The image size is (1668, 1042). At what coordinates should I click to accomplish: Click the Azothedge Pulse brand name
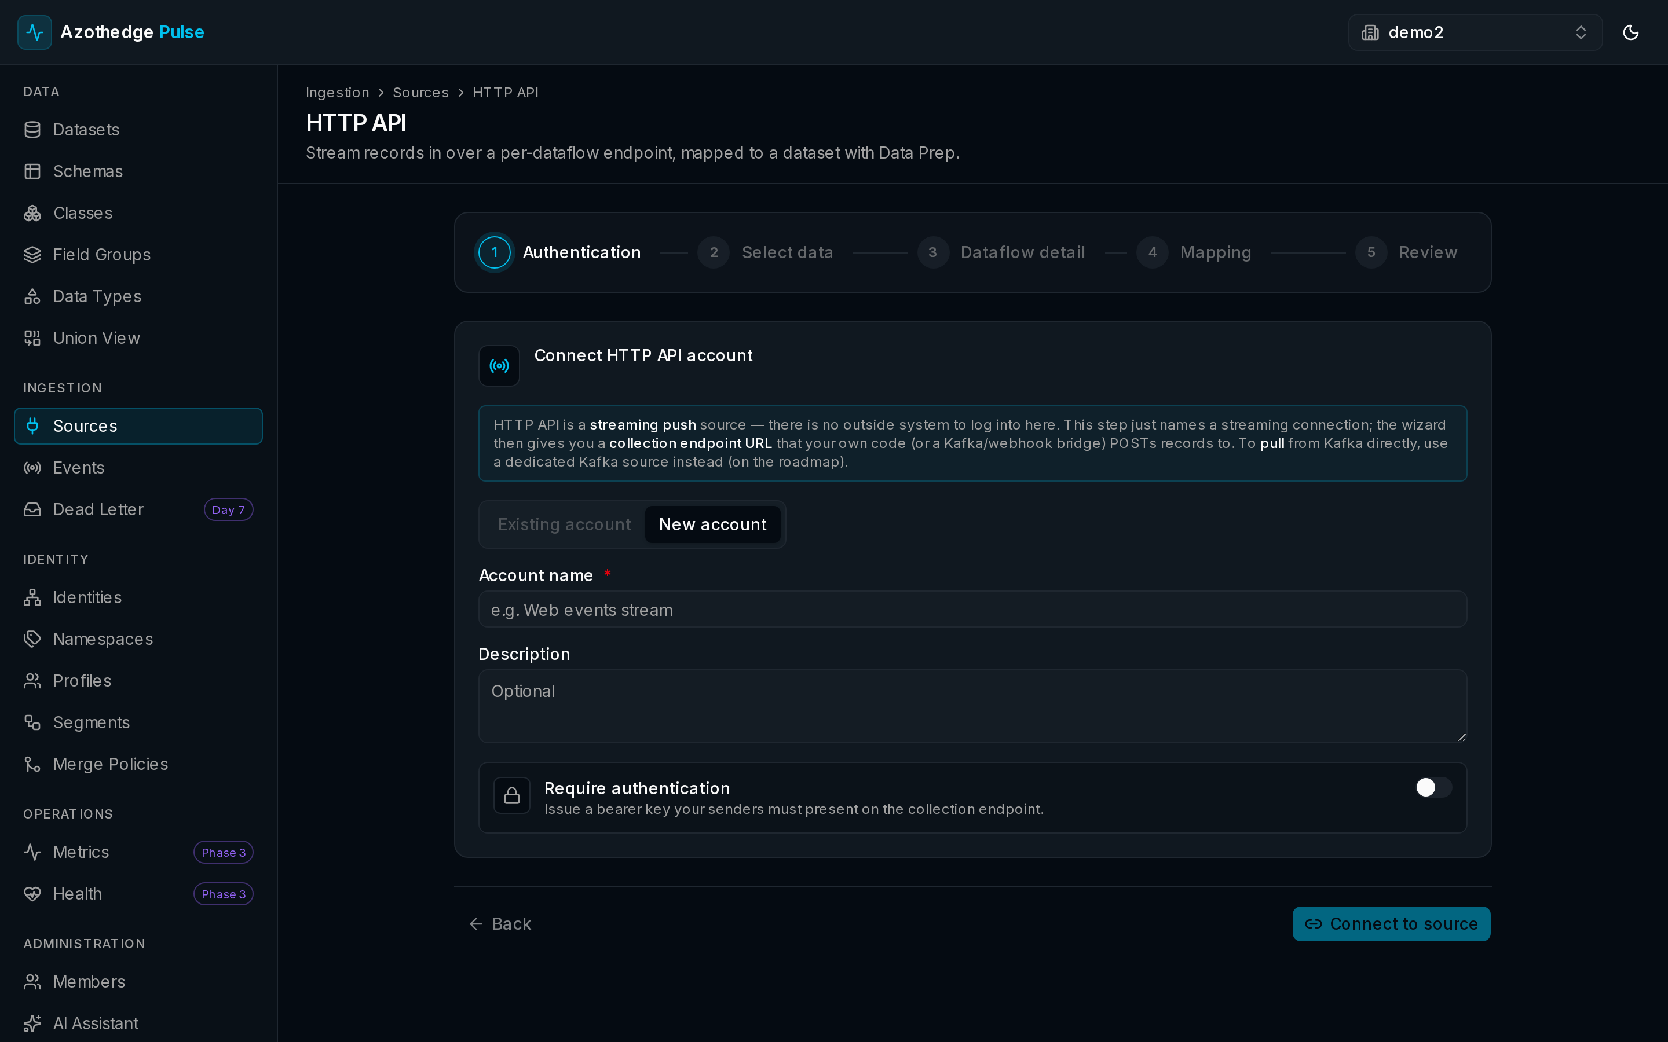tap(132, 32)
